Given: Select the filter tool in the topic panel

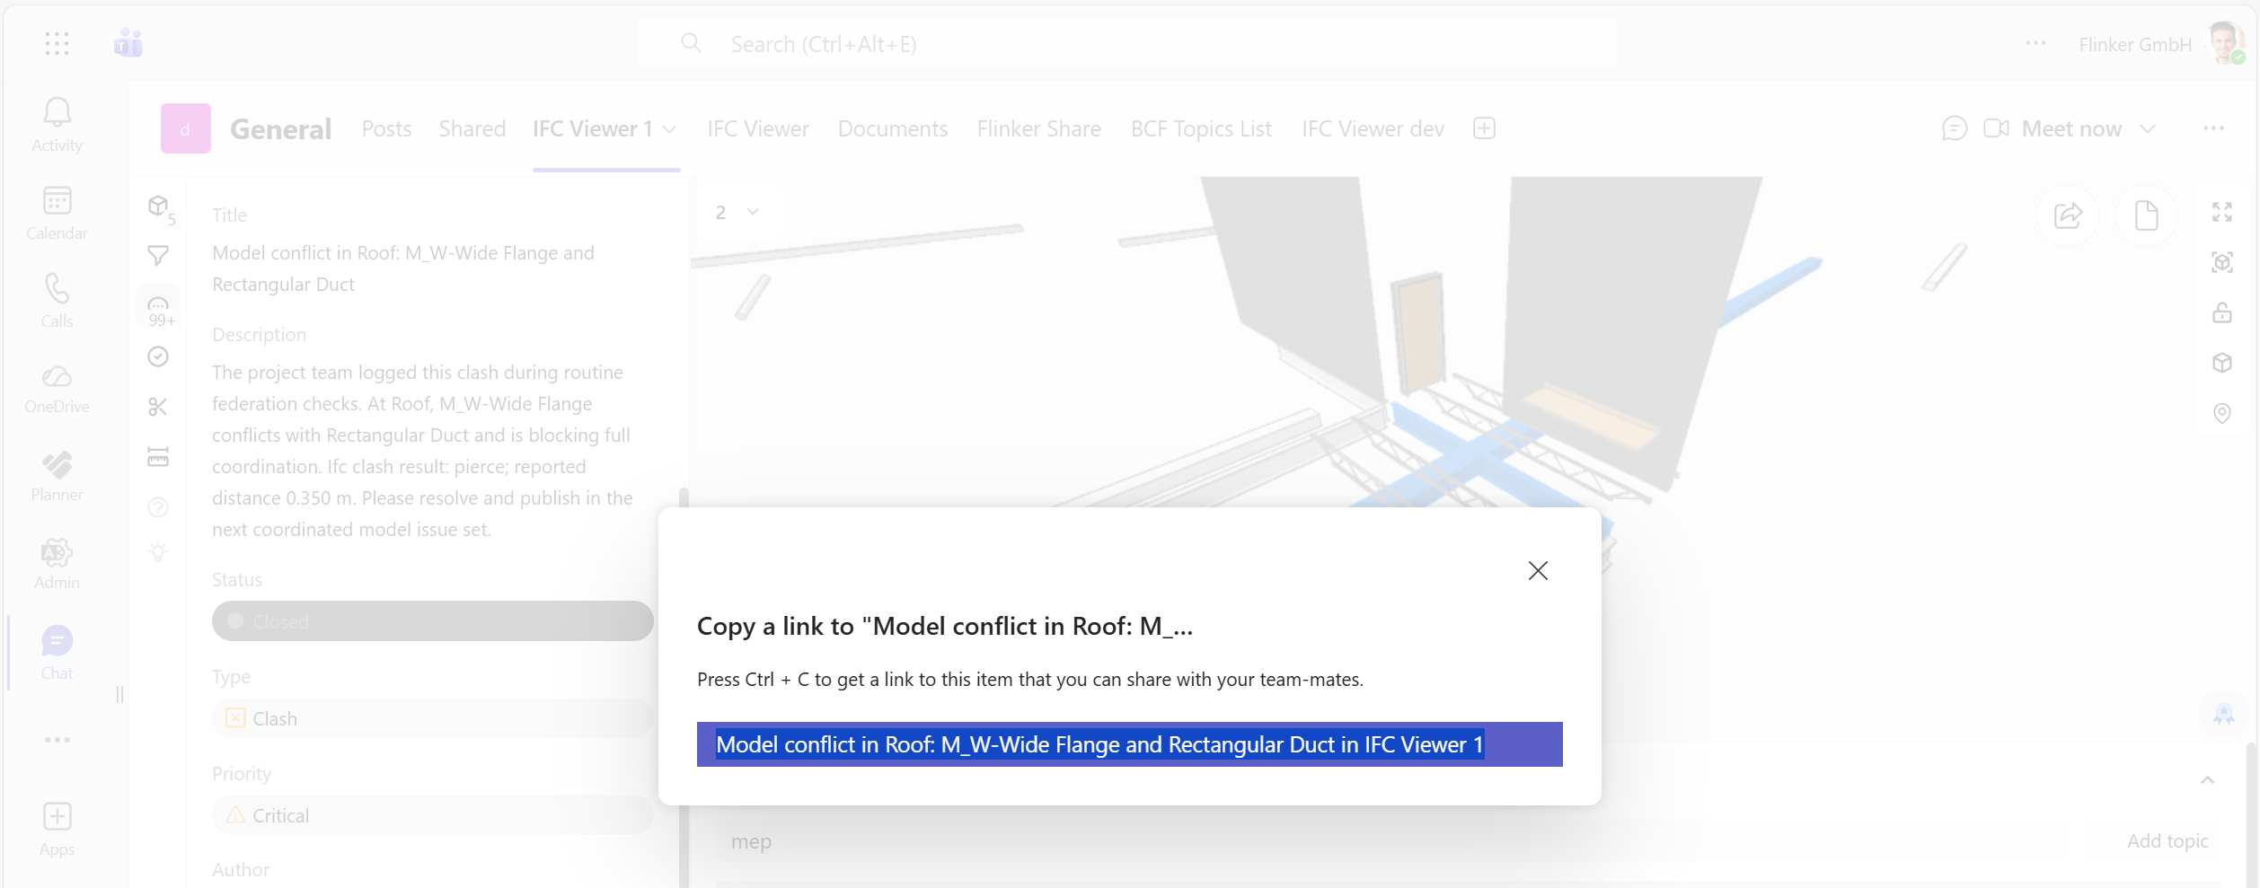Looking at the screenshot, I should (158, 256).
